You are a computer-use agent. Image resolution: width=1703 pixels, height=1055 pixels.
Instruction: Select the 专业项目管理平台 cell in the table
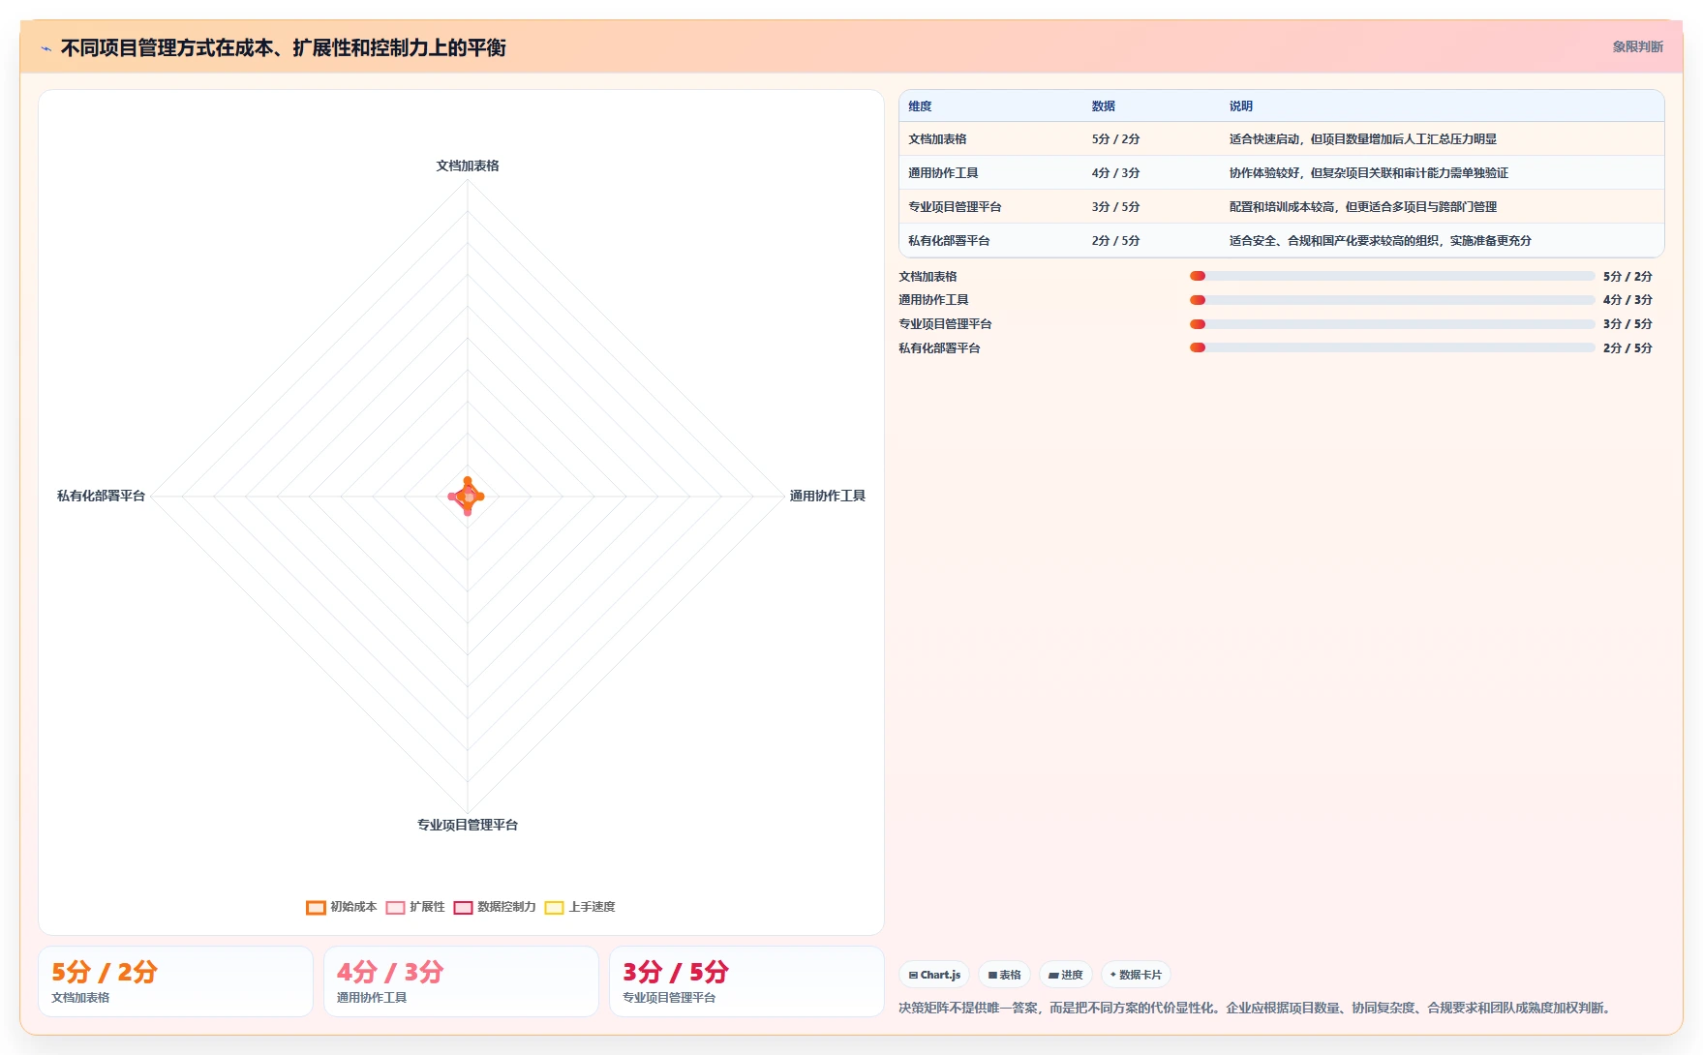[x=955, y=207]
